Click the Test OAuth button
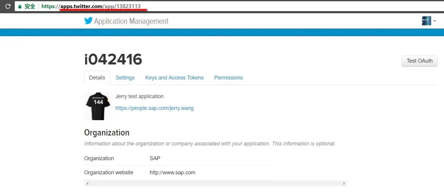The height and width of the screenshot is (193, 444). [419, 60]
